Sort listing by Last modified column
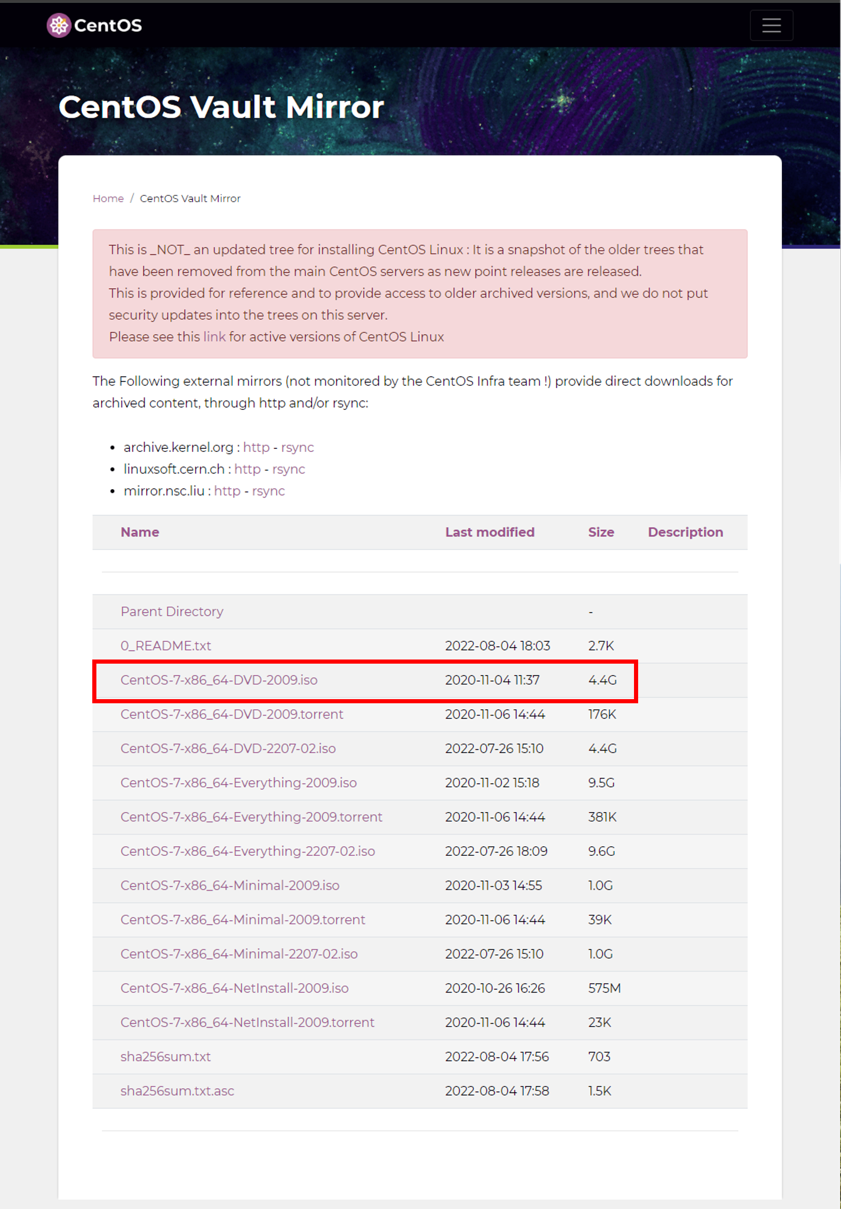The width and height of the screenshot is (841, 1209). point(490,532)
